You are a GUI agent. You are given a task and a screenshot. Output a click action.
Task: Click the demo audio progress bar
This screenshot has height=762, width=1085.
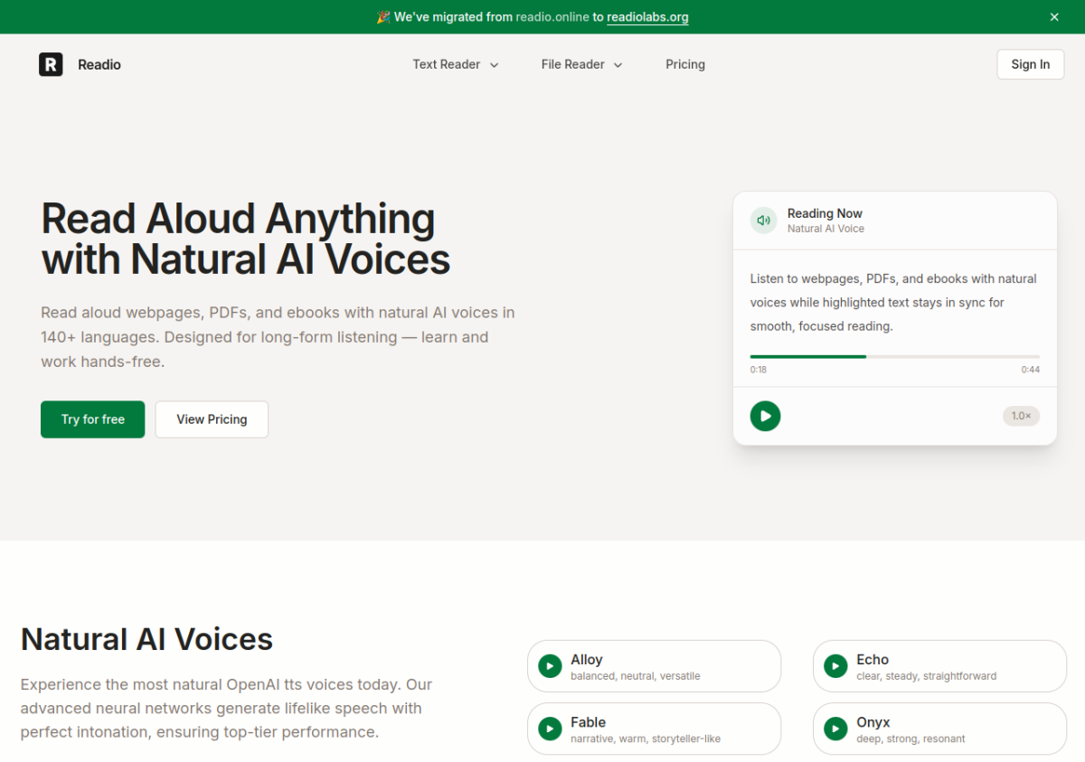[895, 356]
